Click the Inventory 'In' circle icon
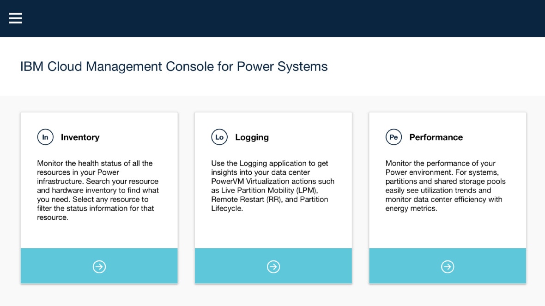545x306 pixels. [x=45, y=137]
